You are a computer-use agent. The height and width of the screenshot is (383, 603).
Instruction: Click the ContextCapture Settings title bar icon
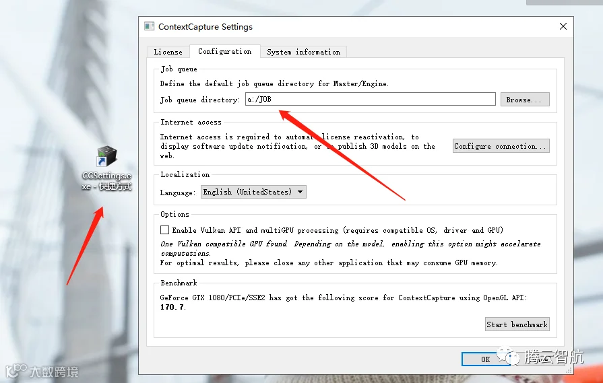pos(149,26)
